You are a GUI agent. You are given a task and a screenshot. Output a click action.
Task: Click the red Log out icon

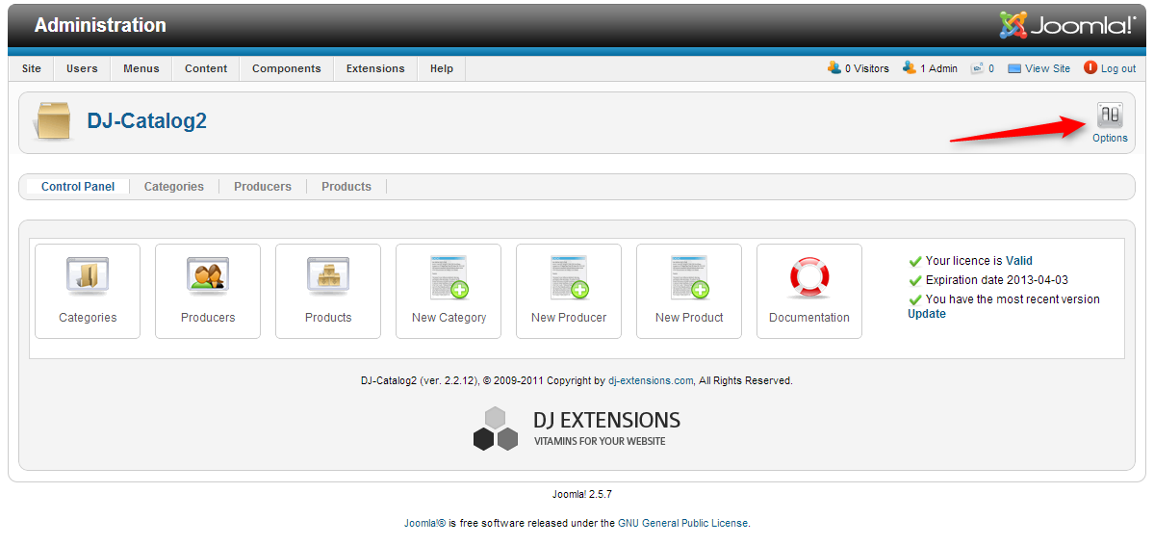[x=1090, y=67]
